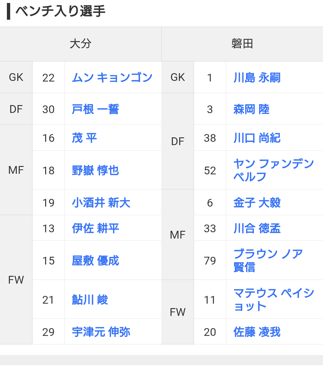Select player 茂 平
Viewport: 323px width, 372px height.
tap(84, 138)
